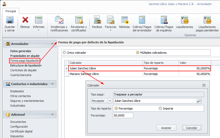Click the Porcentaje cell in Mariano row

click(161, 74)
